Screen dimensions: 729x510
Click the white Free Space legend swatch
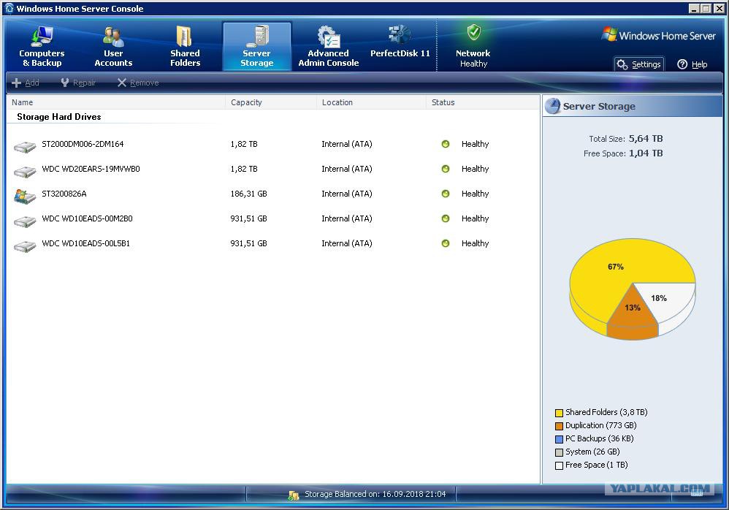(559, 465)
